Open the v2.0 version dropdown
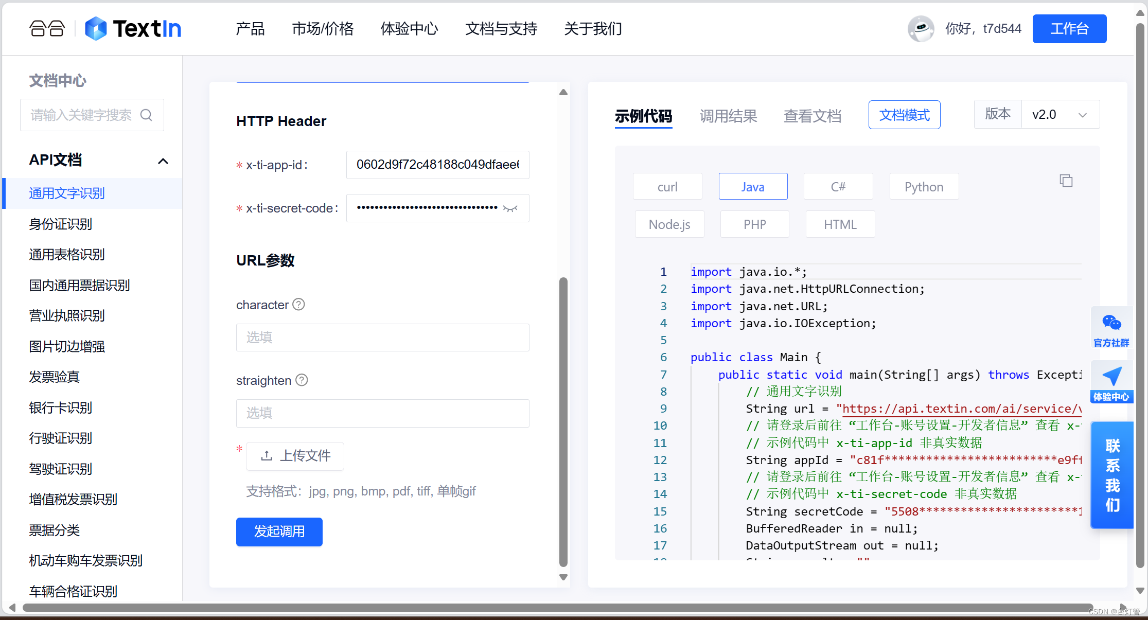 coord(1059,114)
